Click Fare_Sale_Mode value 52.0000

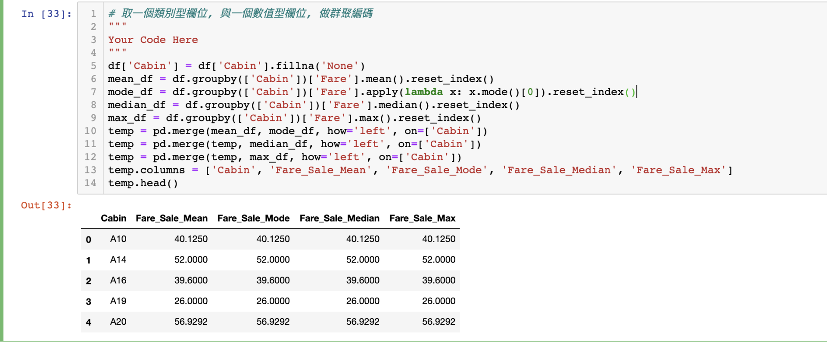[x=273, y=260]
